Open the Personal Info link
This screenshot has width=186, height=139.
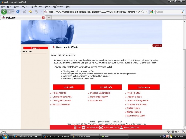click(x=59, y=93)
